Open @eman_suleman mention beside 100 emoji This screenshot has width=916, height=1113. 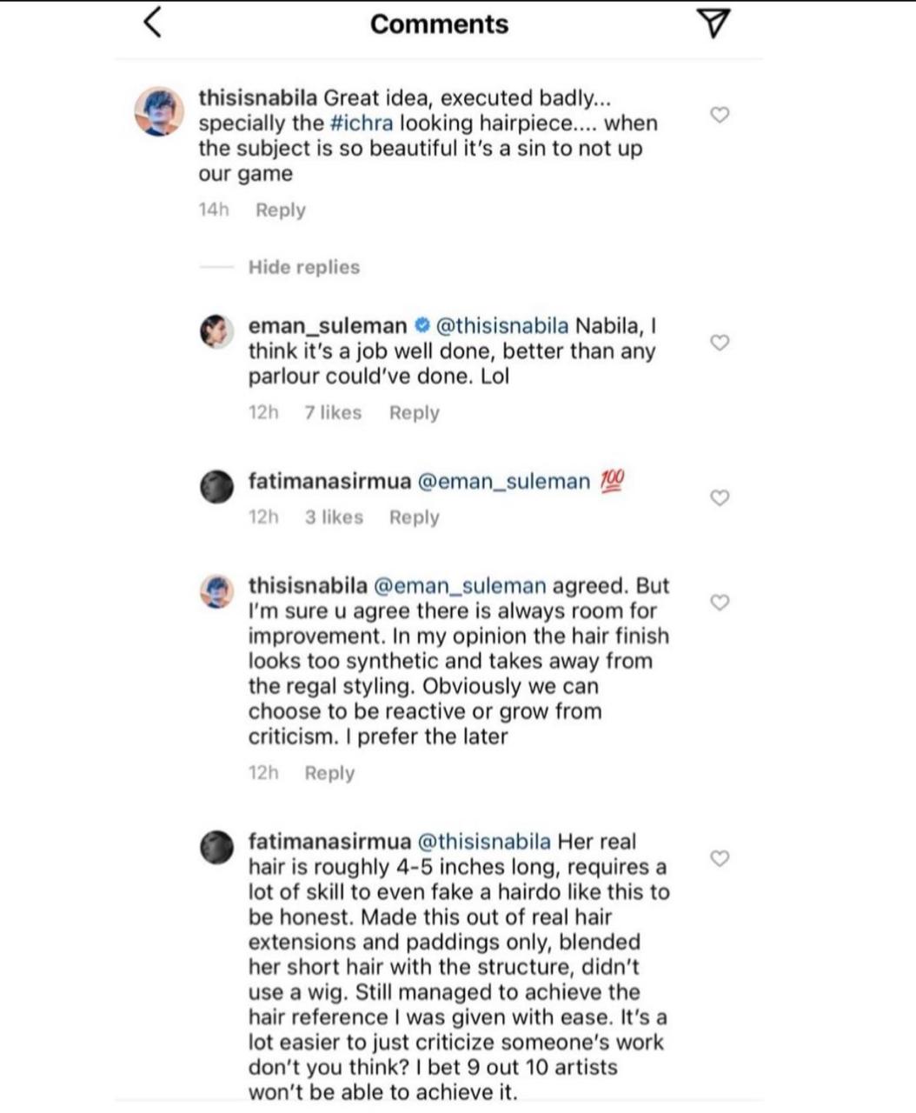(x=504, y=481)
